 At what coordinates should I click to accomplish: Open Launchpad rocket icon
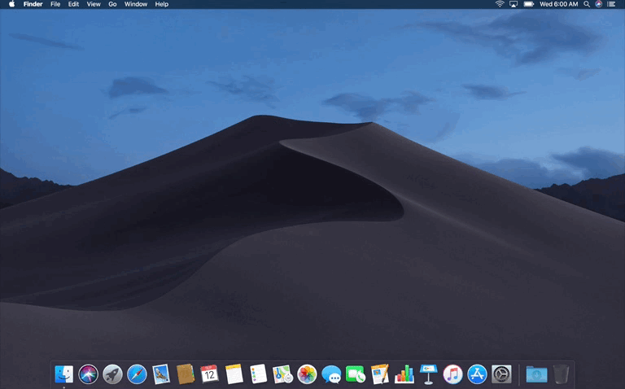112,374
